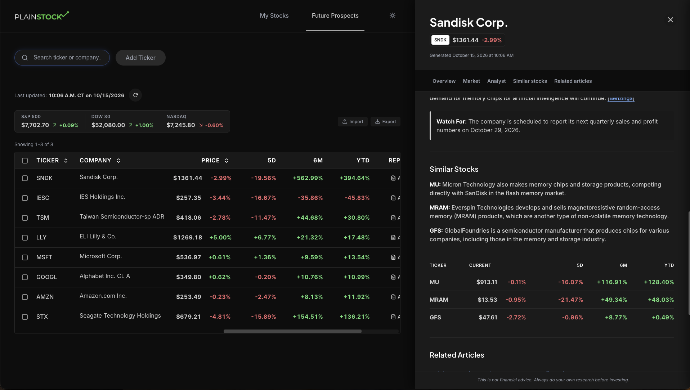Open the Sandisk Corp. company row
Image resolution: width=690 pixels, height=390 pixels.
point(207,178)
